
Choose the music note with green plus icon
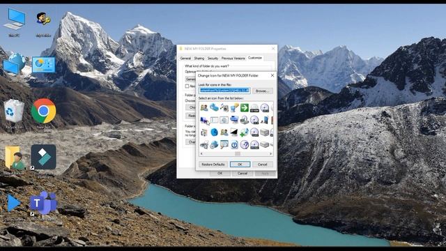point(245,132)
